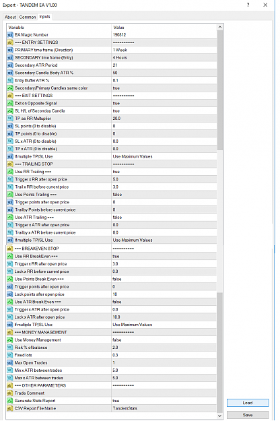Viewport: 280px width, 421px height.
Task: Click the Secondary ATR Period icon
Action: (10, 65)
